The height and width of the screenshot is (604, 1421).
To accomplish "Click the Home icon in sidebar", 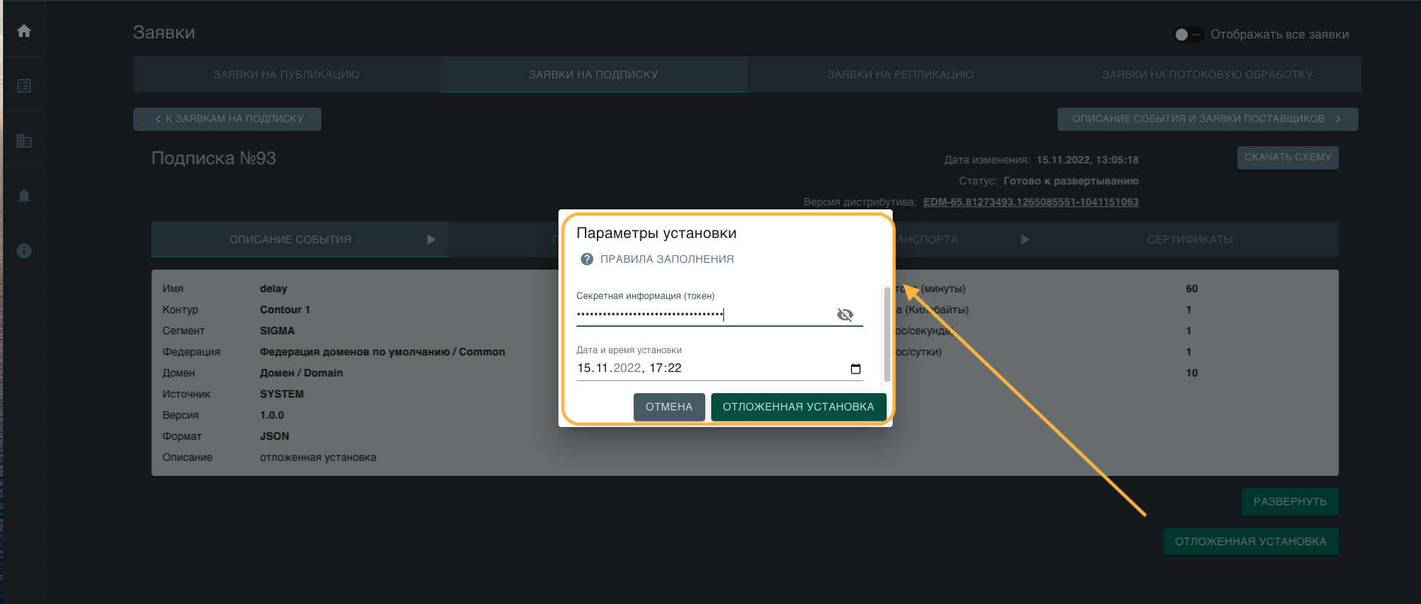I will (x=24, y=31).
